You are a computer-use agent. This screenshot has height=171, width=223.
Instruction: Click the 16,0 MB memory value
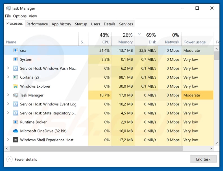pyautogui.click(x=126, y=131)
